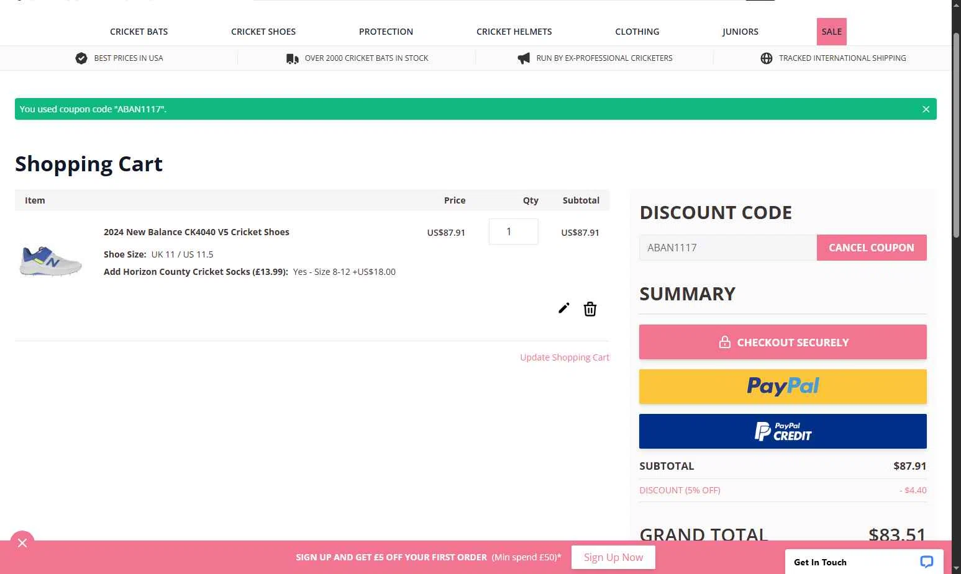The image size is (961, 574).
Task: Choose the PayPal Credit button
Action: (783, 431)
